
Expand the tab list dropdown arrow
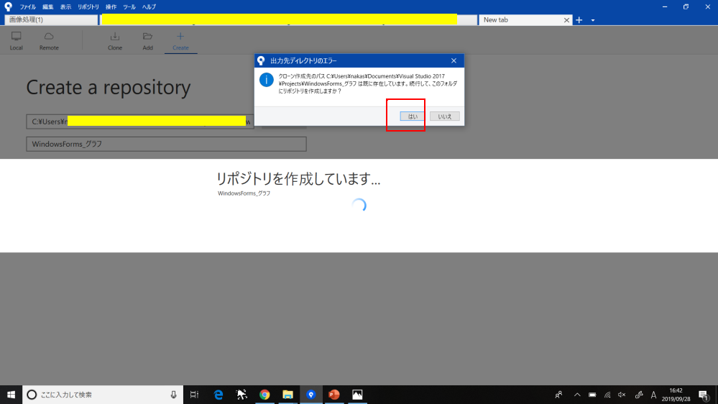pos(592,20)
